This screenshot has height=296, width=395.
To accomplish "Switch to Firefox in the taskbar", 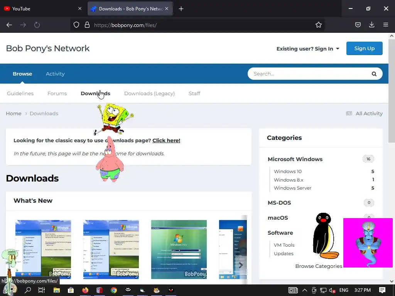I will (85, 290).
